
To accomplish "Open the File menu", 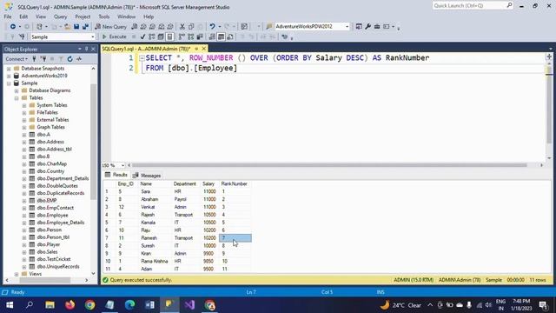I will (8, 17).
